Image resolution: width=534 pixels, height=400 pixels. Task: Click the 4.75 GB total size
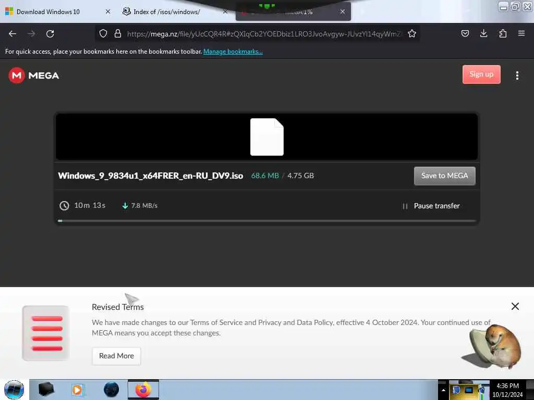[x=301, y=176]
